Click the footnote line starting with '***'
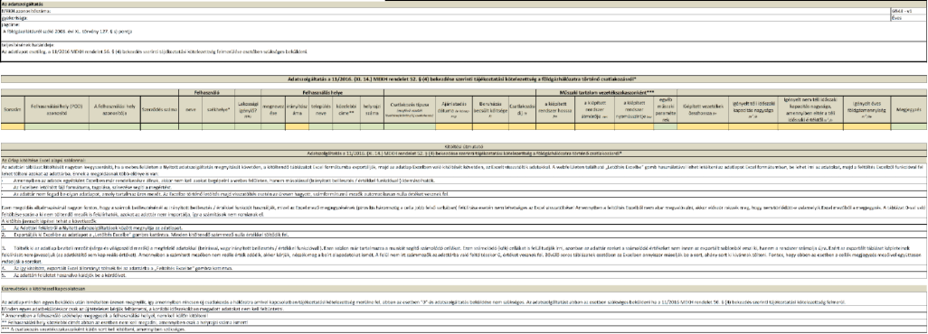This screenshot has width=928, height=334. point(464,329)
